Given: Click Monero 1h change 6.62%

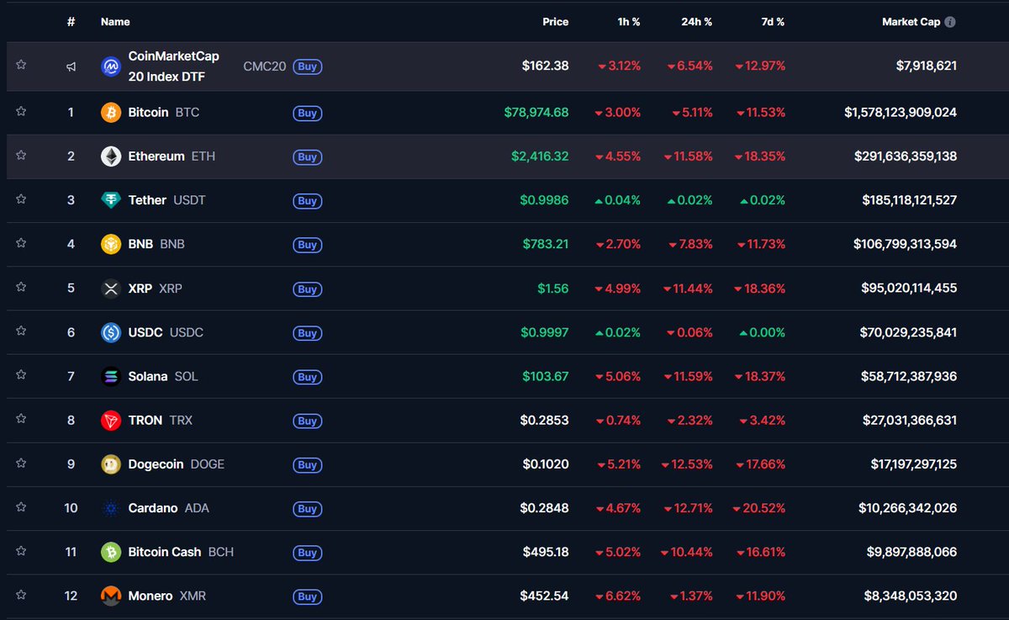Looking at the screenshot, I should pos(618,596).
